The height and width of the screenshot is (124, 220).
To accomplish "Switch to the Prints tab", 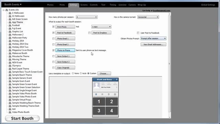I will point(62,5).
